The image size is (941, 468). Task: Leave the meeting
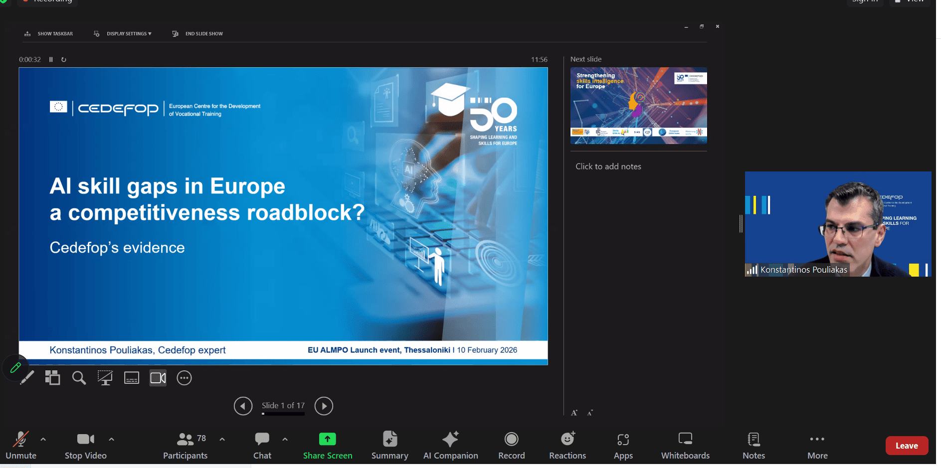(x=906, y=446)
